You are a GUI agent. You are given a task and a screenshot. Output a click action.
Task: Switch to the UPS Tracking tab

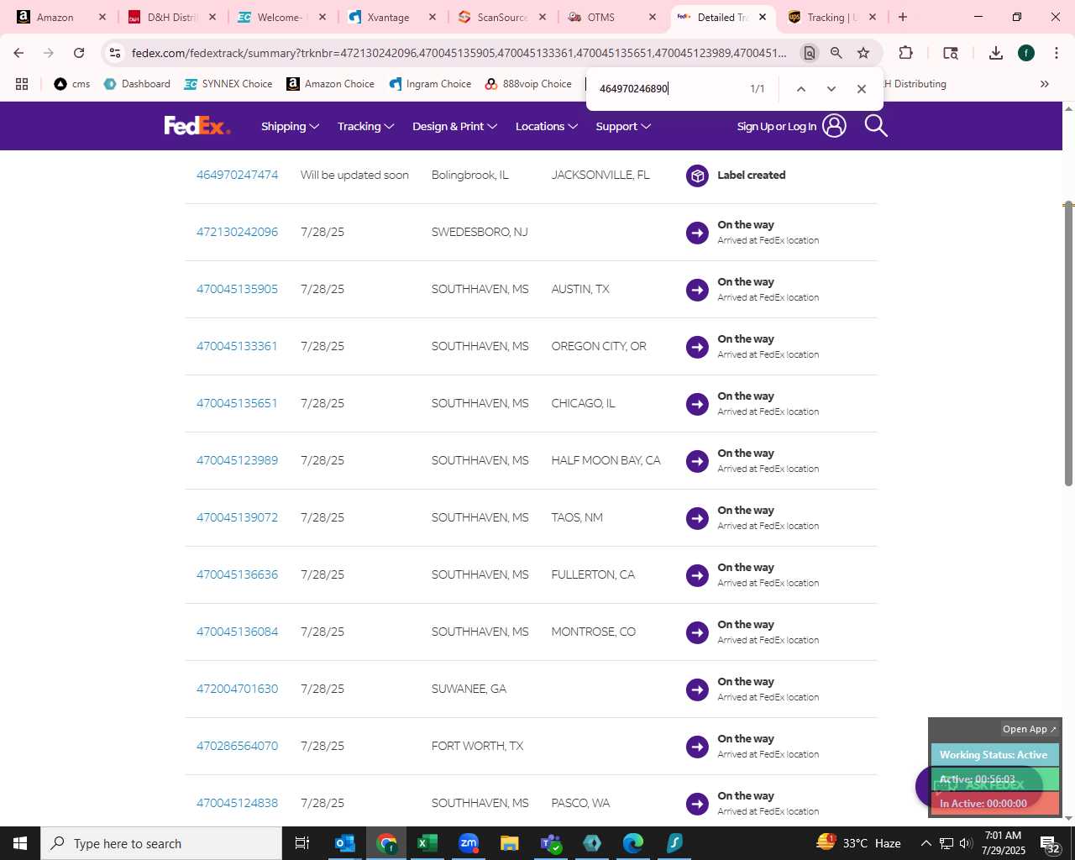coord(831,17)
